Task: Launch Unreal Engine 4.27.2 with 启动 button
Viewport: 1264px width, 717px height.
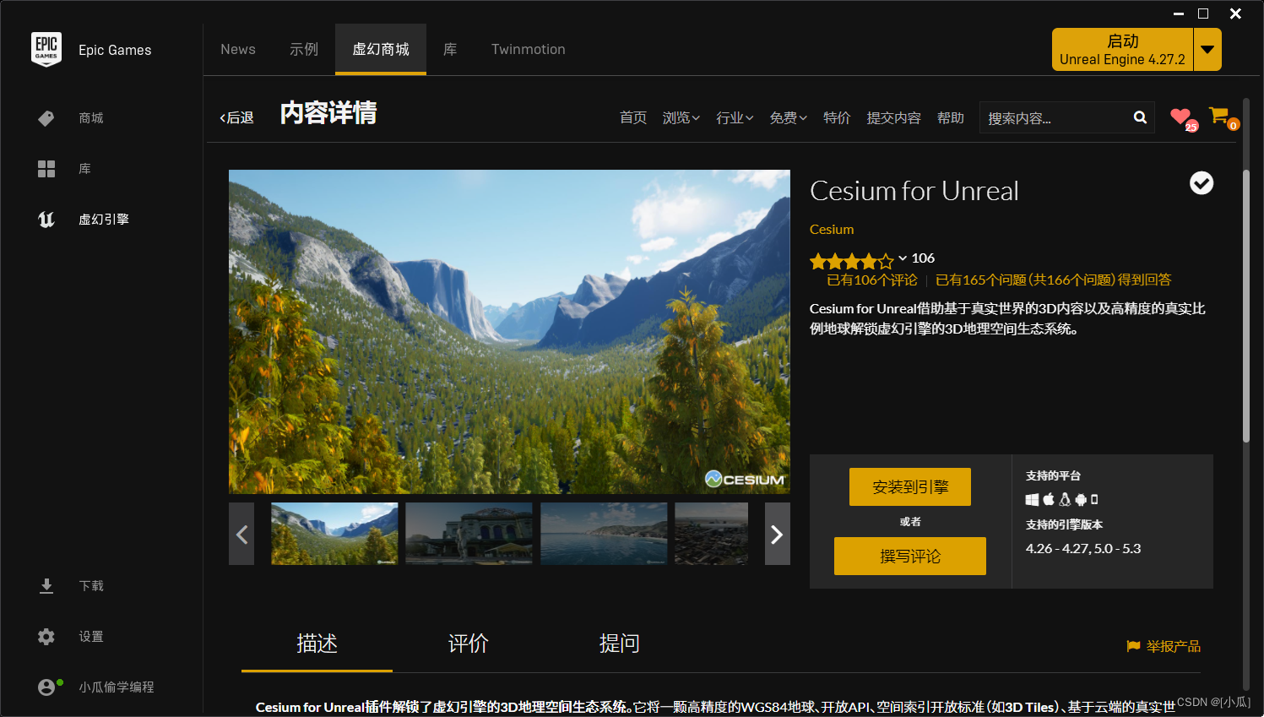Action: pos(1122,49)
